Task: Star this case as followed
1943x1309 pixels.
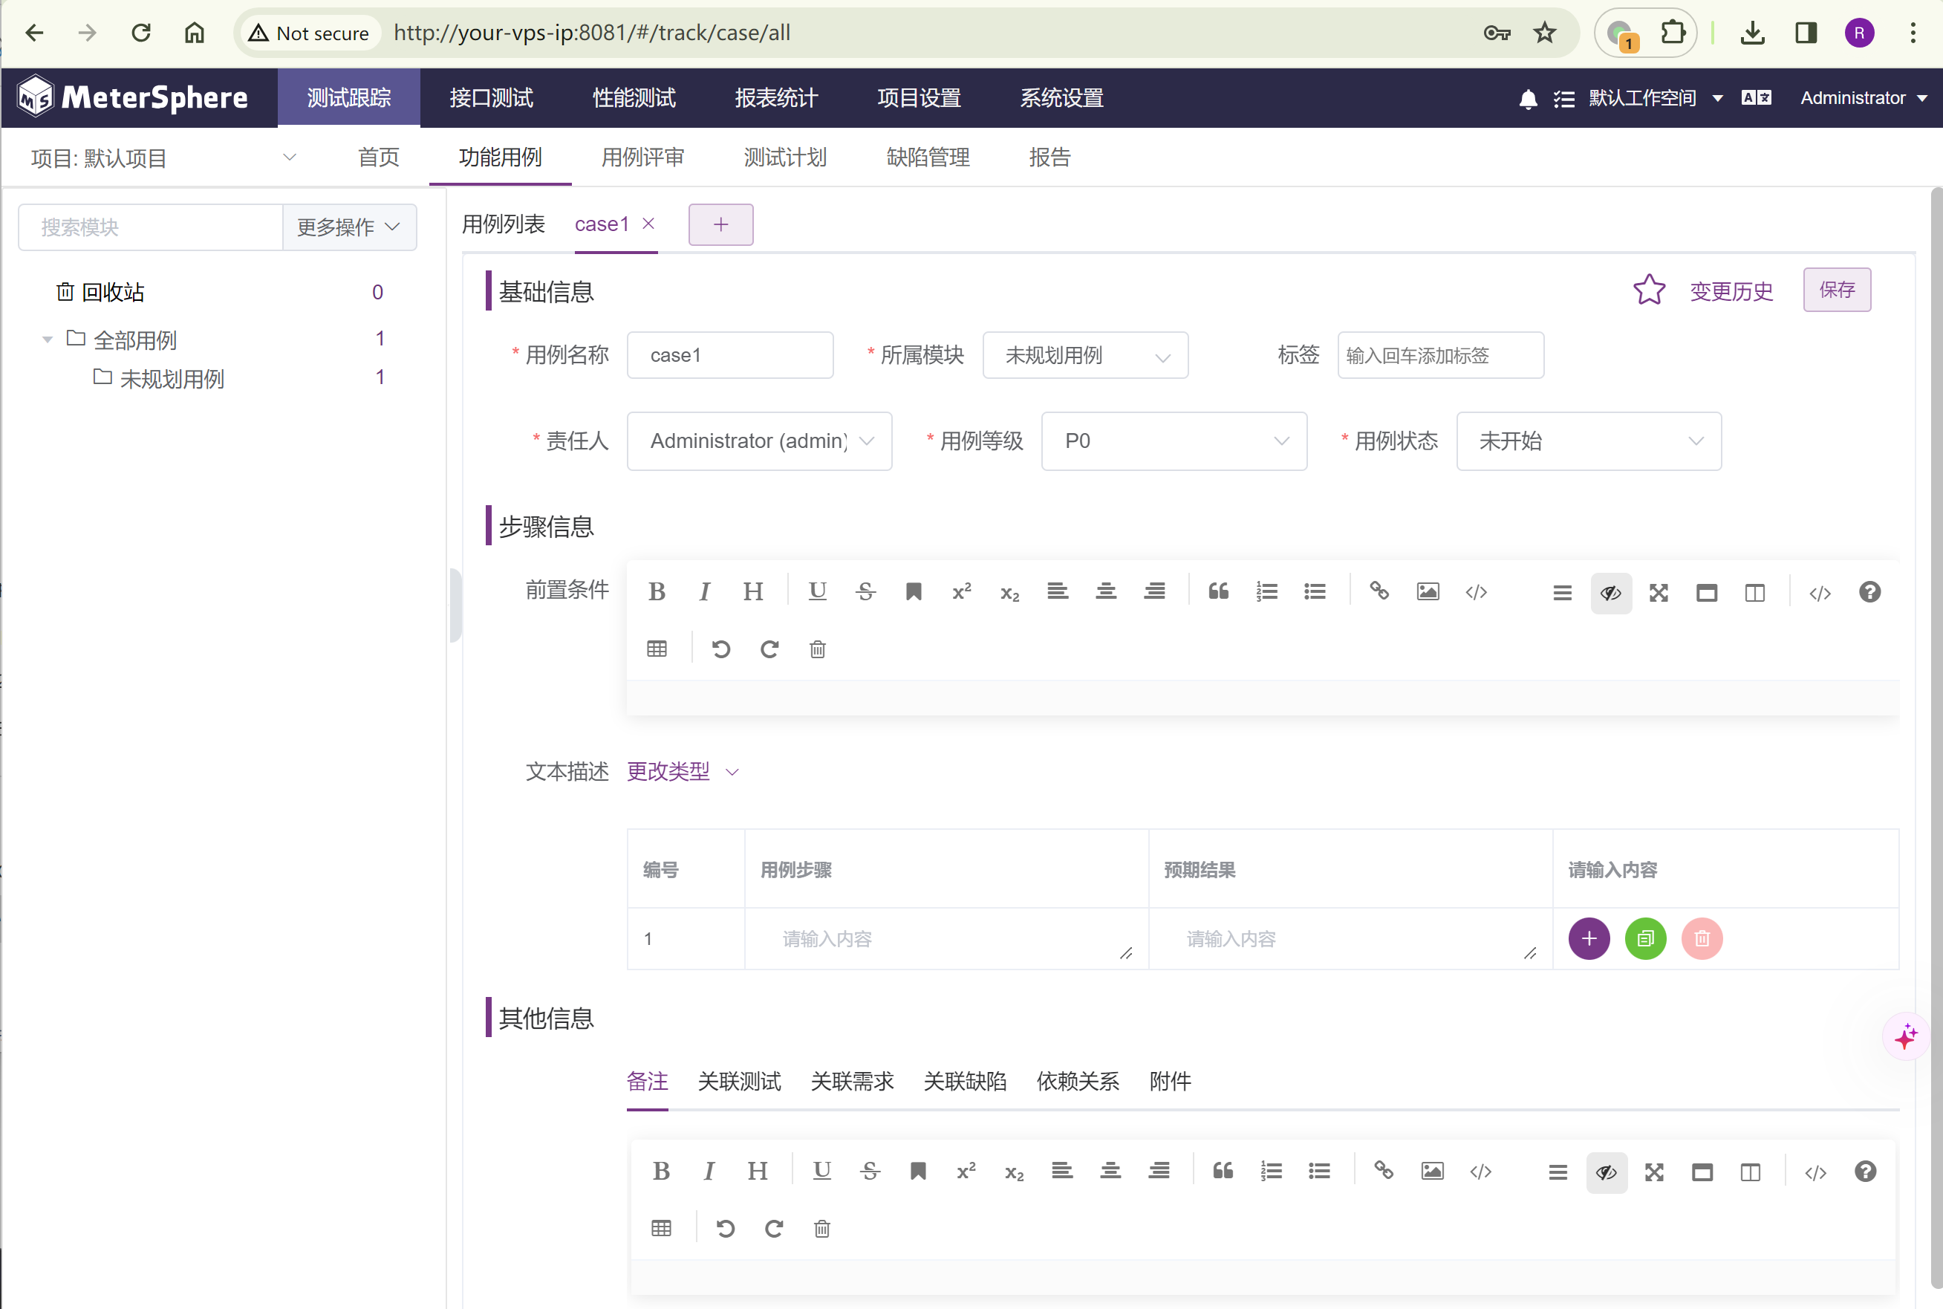Action: pos(1648,290)
